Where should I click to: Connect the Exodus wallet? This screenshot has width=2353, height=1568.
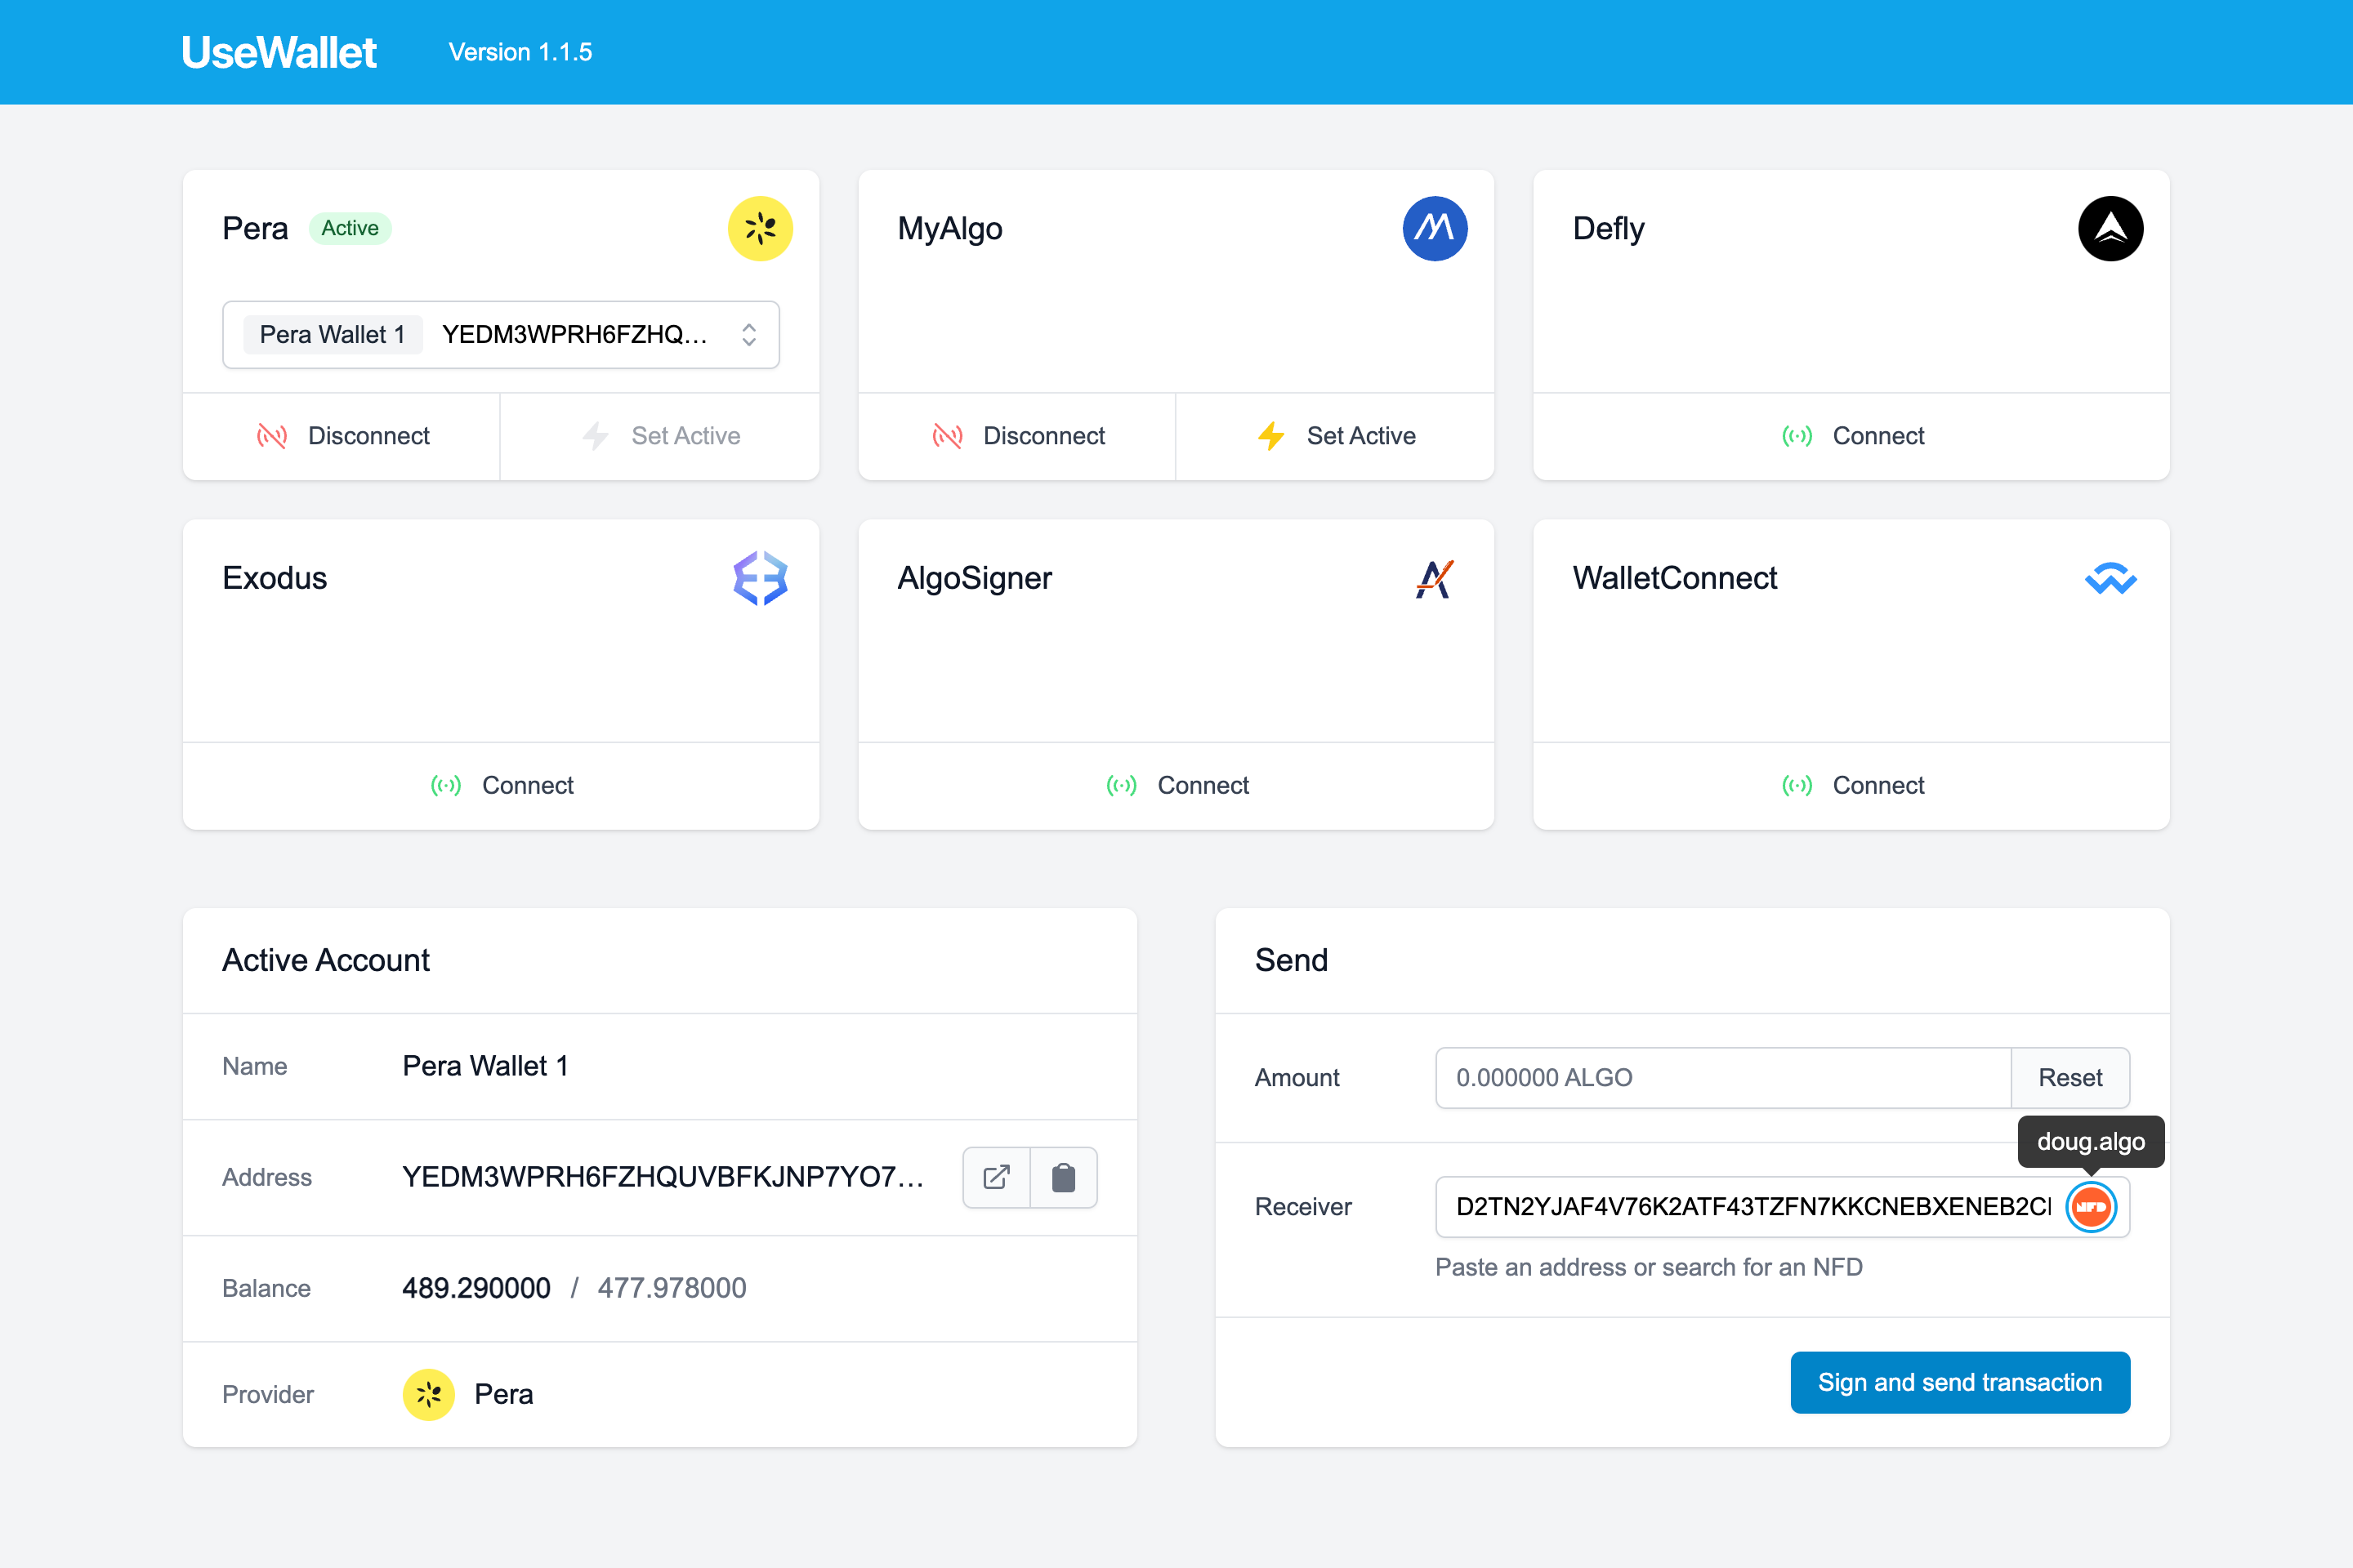501,785
